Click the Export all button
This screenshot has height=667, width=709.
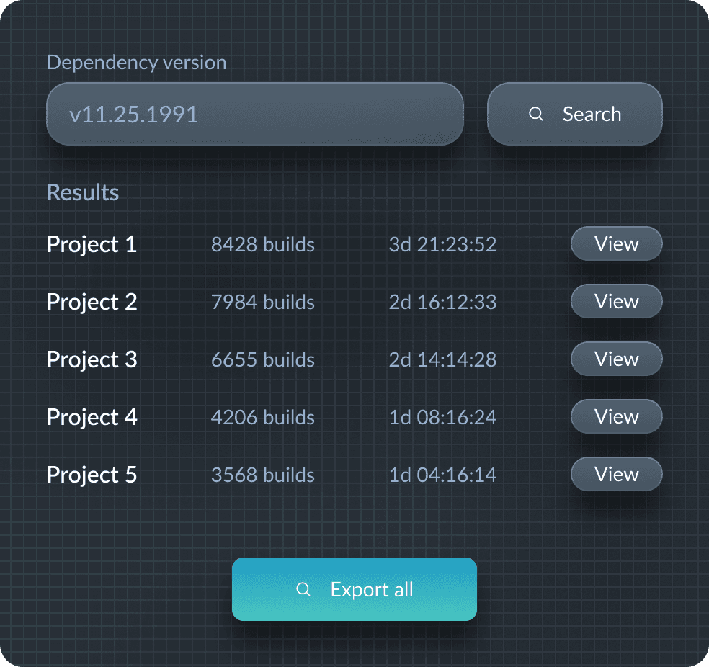[x=354, y=589]
